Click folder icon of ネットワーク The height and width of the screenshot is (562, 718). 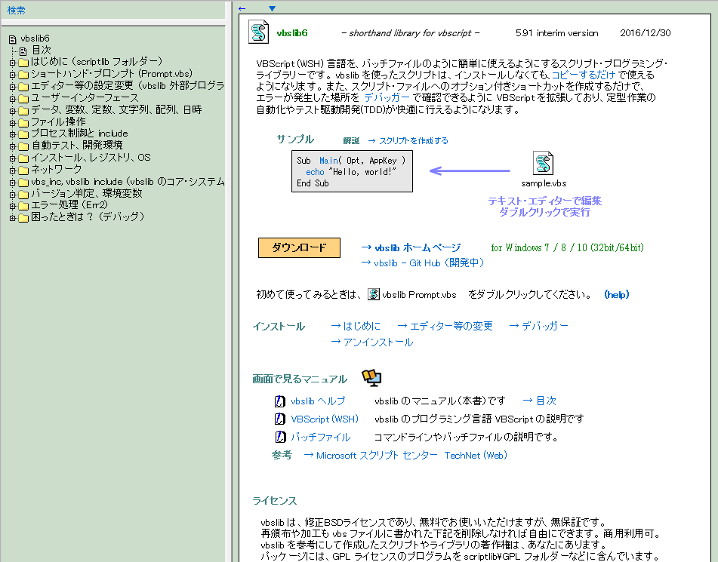[23, 170]
